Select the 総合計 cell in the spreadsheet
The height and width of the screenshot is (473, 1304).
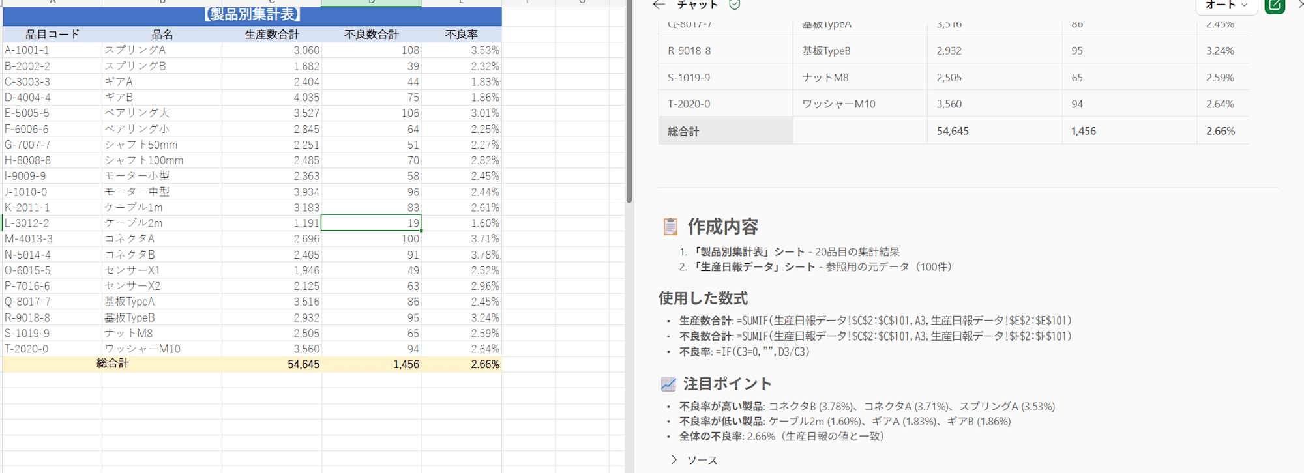112,364
